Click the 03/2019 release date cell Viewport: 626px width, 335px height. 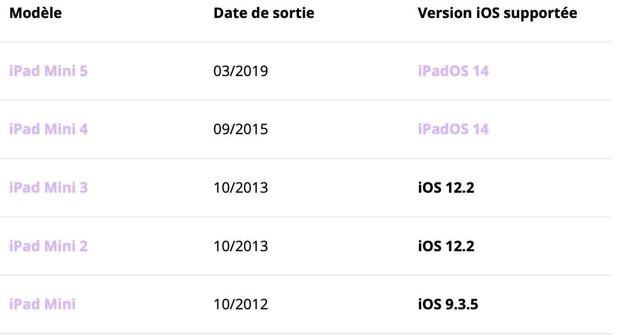(x=240, y=71)
